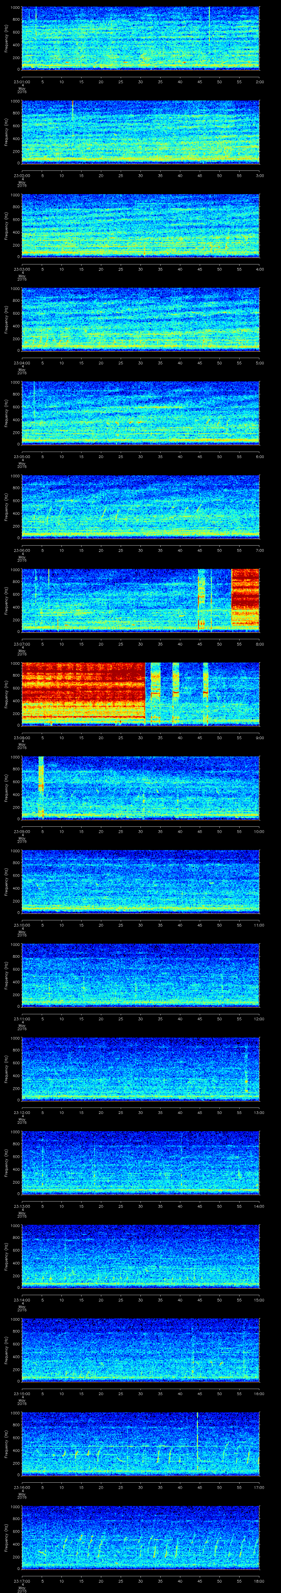The image size is (281, 1593).
Task: Click Frequency (Hz) axis label of 23:01:00 panel
Action: (6, 38)
